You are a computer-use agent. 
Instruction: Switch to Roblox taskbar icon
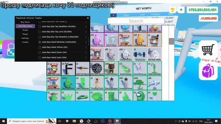click(117, 121)
